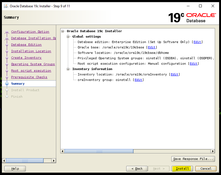
Task: Collapse the Inventory information section
Action: (68, 69)
